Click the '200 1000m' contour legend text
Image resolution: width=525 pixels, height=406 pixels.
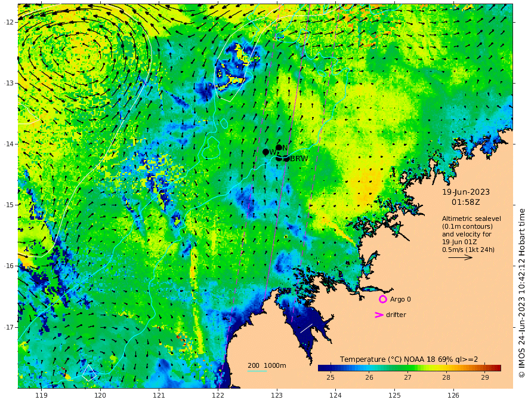coord(267,365)
